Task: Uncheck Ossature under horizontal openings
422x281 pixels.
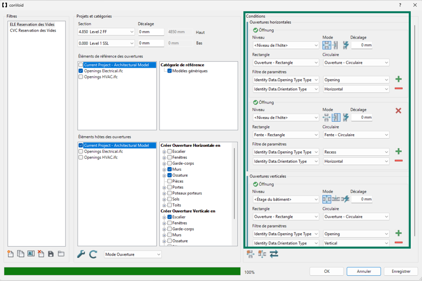Action: [170, 175]
